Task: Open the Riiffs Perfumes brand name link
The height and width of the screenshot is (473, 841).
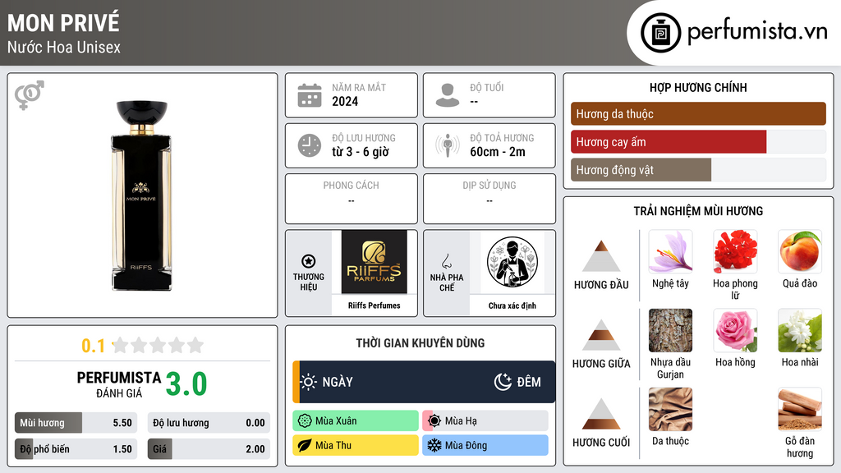Action: pyautogui.click(x=374, y=305)
